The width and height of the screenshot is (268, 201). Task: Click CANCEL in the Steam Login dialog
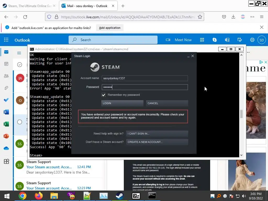coord(167,103)
